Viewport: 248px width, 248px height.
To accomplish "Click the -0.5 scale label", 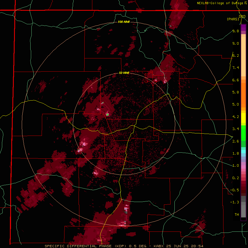I will pyautogui.click(x=234, y=190).
